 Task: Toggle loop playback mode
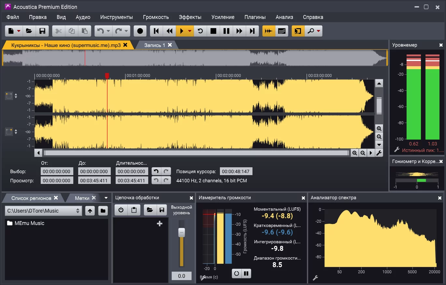(200, 31)
